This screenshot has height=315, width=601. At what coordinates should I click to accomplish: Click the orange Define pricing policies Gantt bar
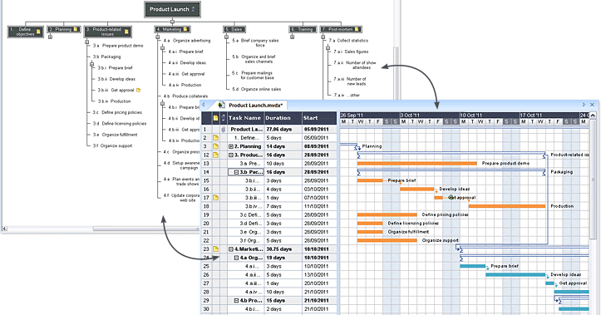(387, 215)
